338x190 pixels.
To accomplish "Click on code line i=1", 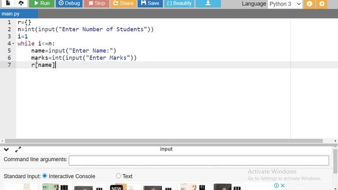I will 23,36.
